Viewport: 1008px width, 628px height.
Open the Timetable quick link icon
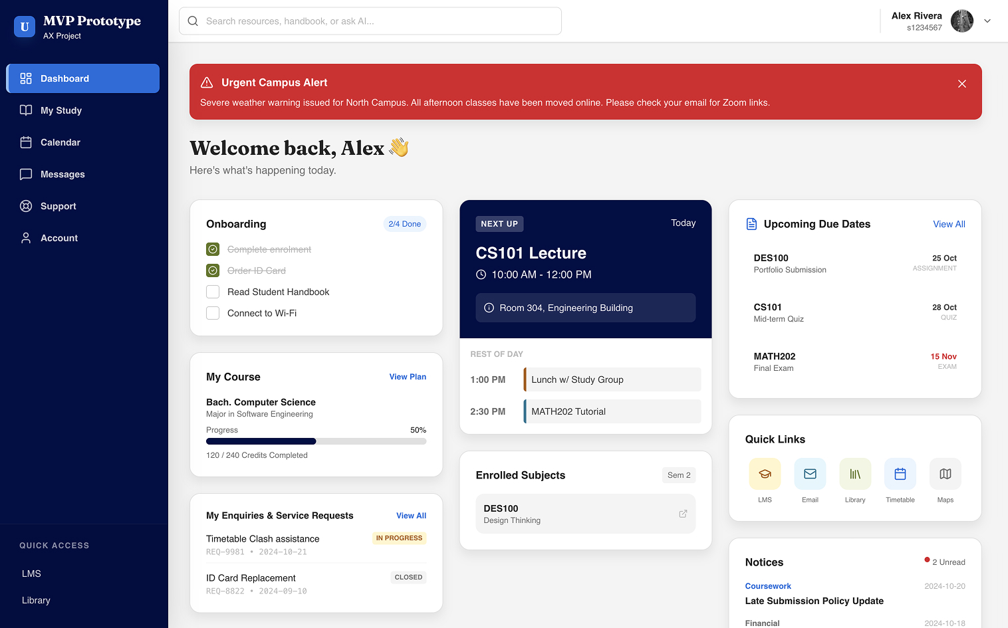[900, 474]
